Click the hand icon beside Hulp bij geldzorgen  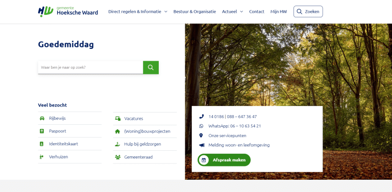[x=117, y=144]
